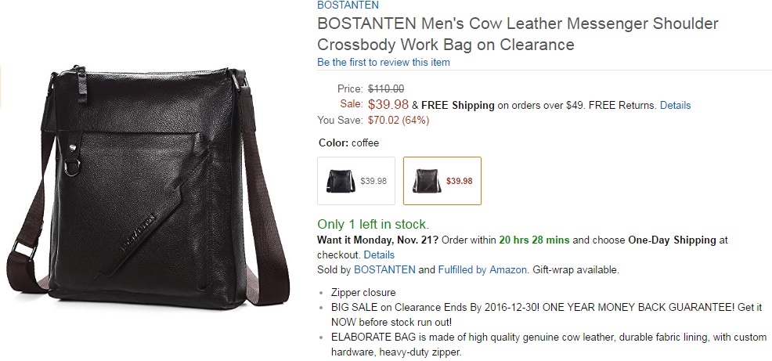Click the 'You Save' $70.02 (64%) amount
The width and height of the screenshot is (772, 361).
coord(397,120)
